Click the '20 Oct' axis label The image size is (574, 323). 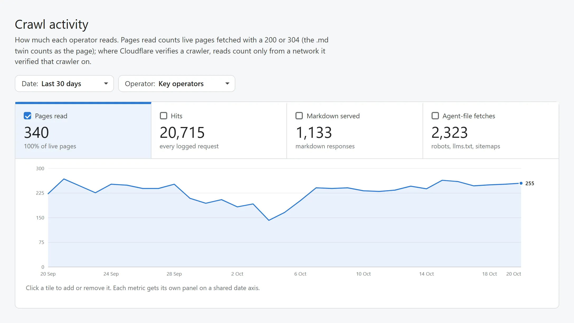(x=514, y=274)
